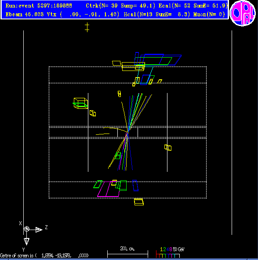Click the Centre of screen coordinates text
The image size is (258, 260).
(44, 256)
